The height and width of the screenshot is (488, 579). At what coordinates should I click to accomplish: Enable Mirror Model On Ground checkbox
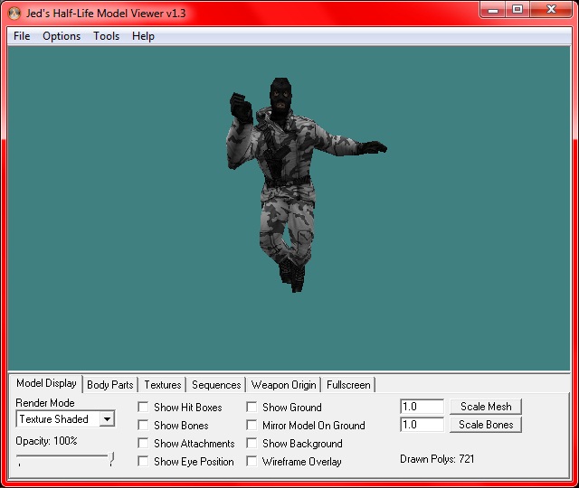252,426
